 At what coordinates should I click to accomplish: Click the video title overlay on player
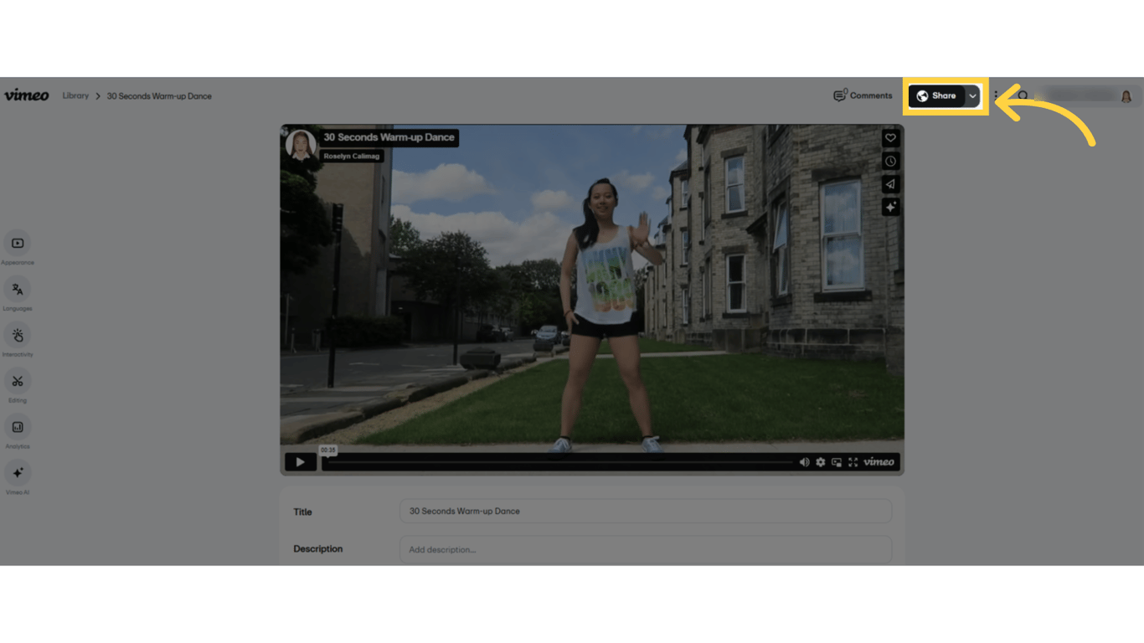(389, 137)
